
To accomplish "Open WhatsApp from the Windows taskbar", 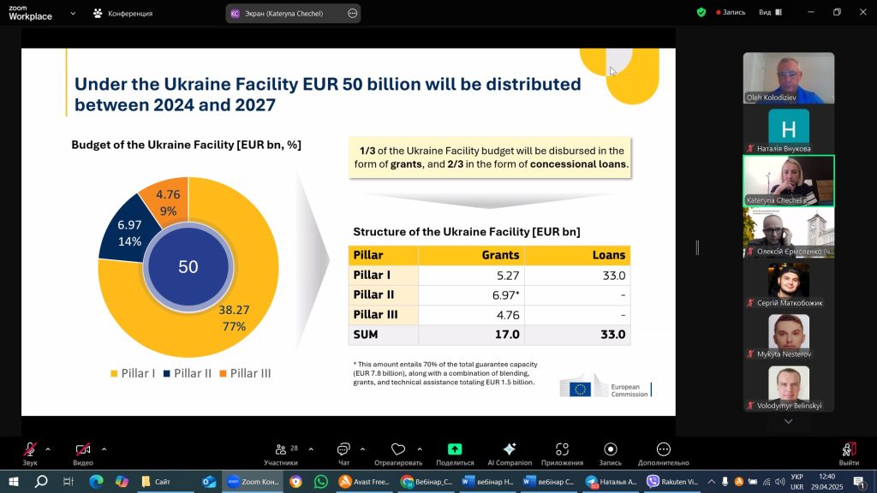I will 320,482.
